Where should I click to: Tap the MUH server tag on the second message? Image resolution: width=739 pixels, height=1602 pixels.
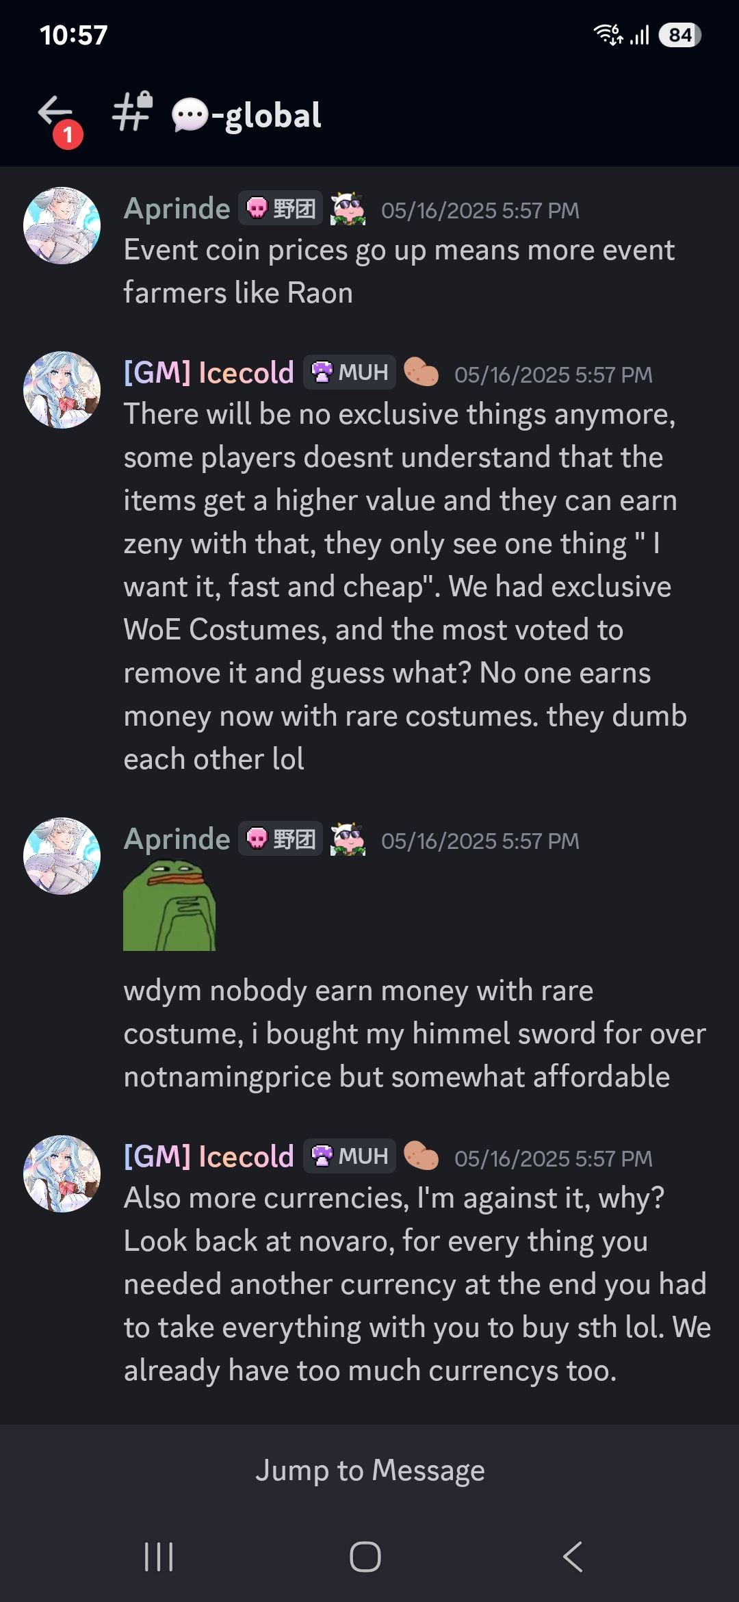tap(350, 372)
